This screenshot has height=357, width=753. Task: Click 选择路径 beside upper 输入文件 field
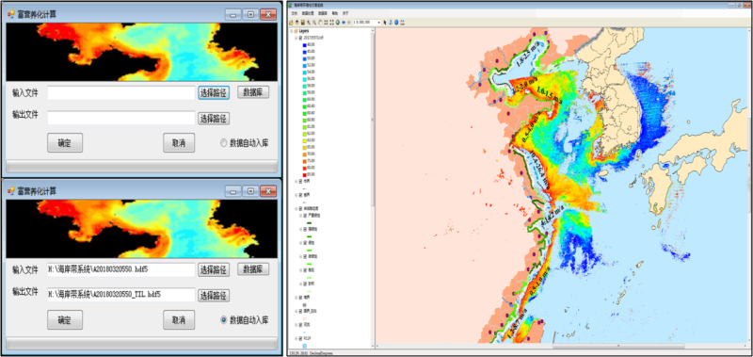pyautogui.click(x=214, y=92)
